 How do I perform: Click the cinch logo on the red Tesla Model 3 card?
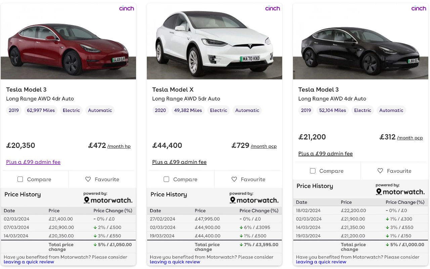coord(127,8)
